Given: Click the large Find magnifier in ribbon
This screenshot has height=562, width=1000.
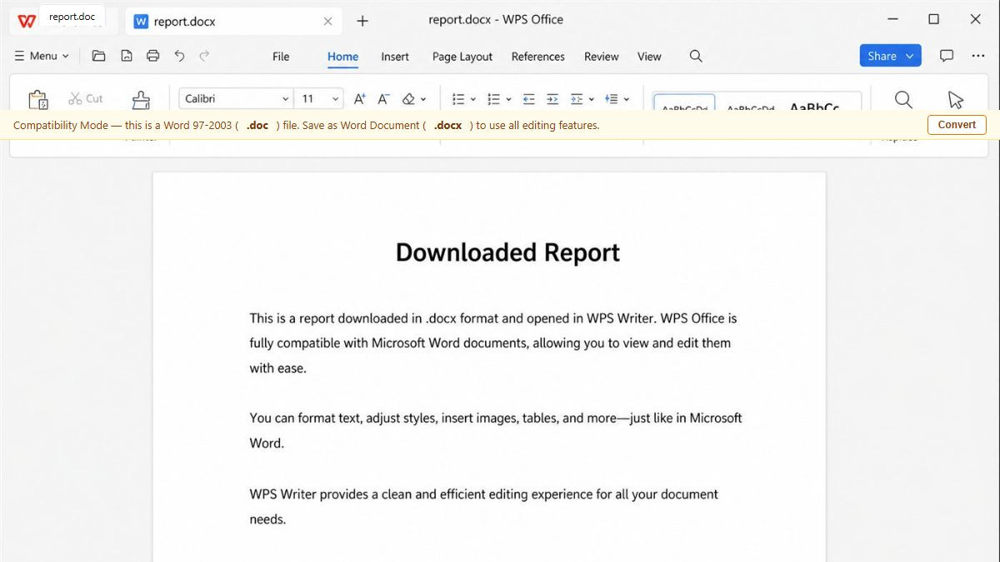Looking at the screenshot, I should (903, 99).
